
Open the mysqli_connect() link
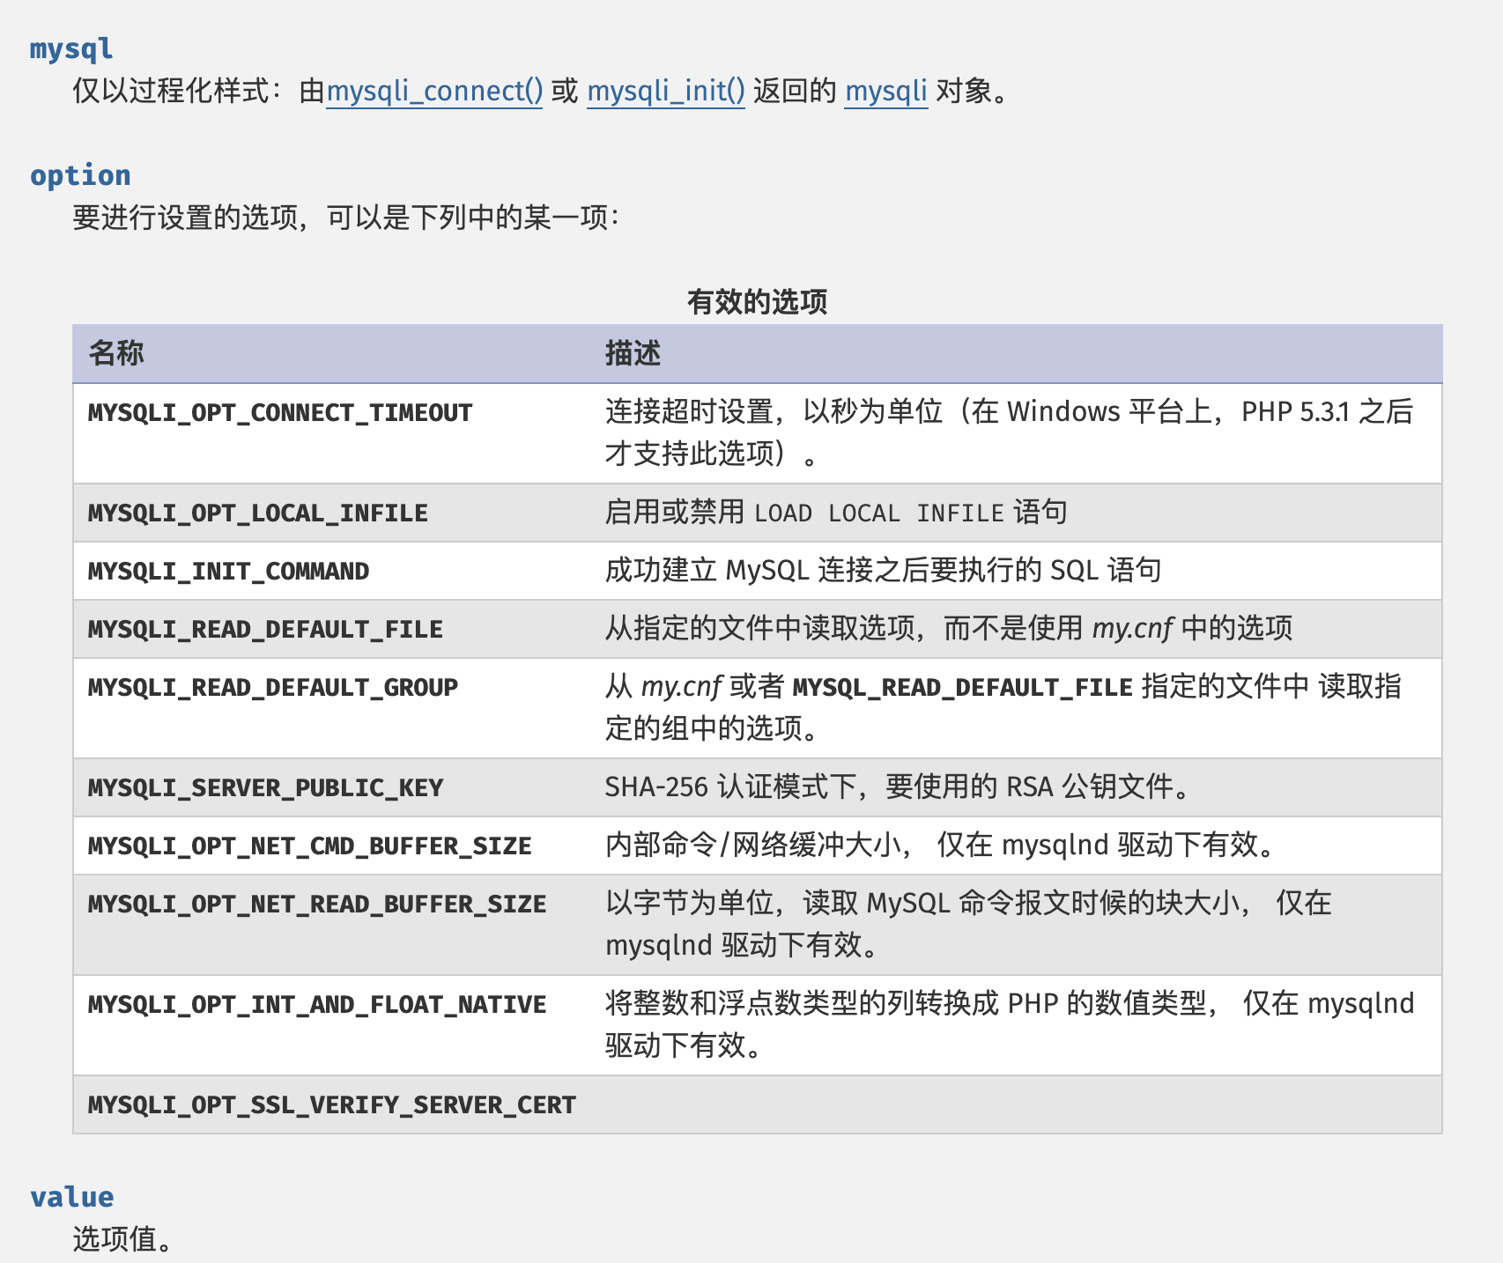[x=434, y=92]
